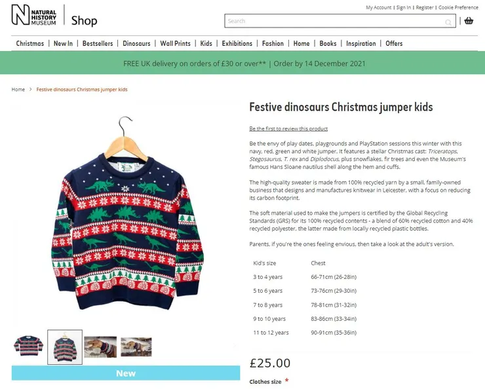View the fourth product photo thumbnail
This screenshot has width=485, height=389.
136,346
